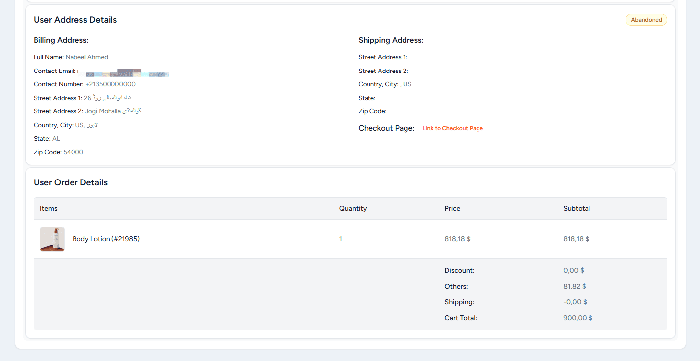Click the Quantity column header

pos(353,209)
